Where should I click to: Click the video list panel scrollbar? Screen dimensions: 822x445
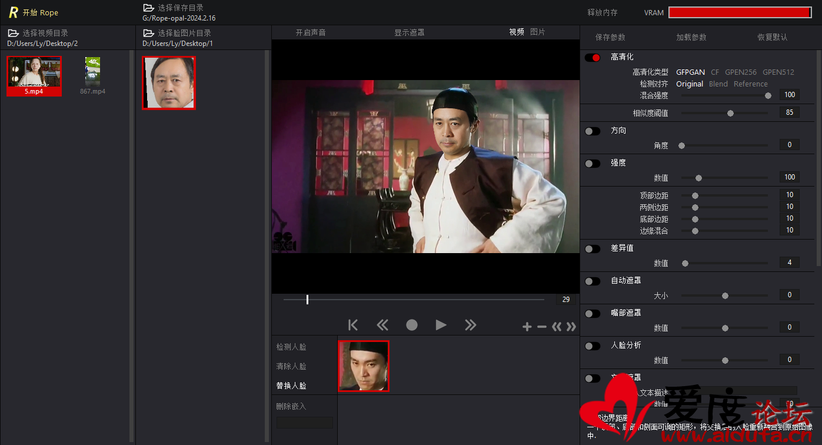click(132, 245)
